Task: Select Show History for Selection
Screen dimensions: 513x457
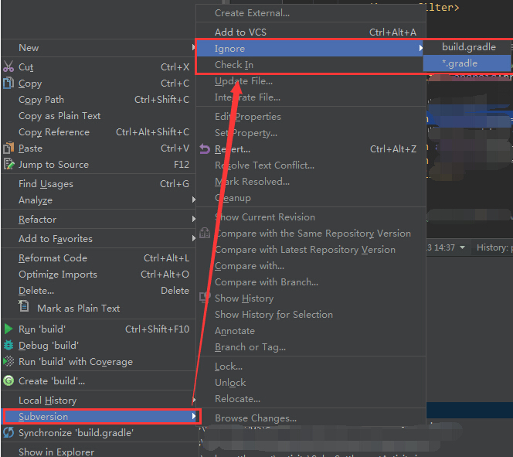Action: 311,314
